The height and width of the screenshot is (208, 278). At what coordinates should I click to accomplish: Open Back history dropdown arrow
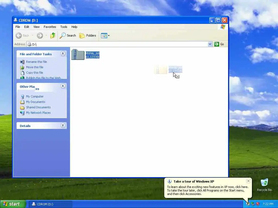click(x=33, y=35)
